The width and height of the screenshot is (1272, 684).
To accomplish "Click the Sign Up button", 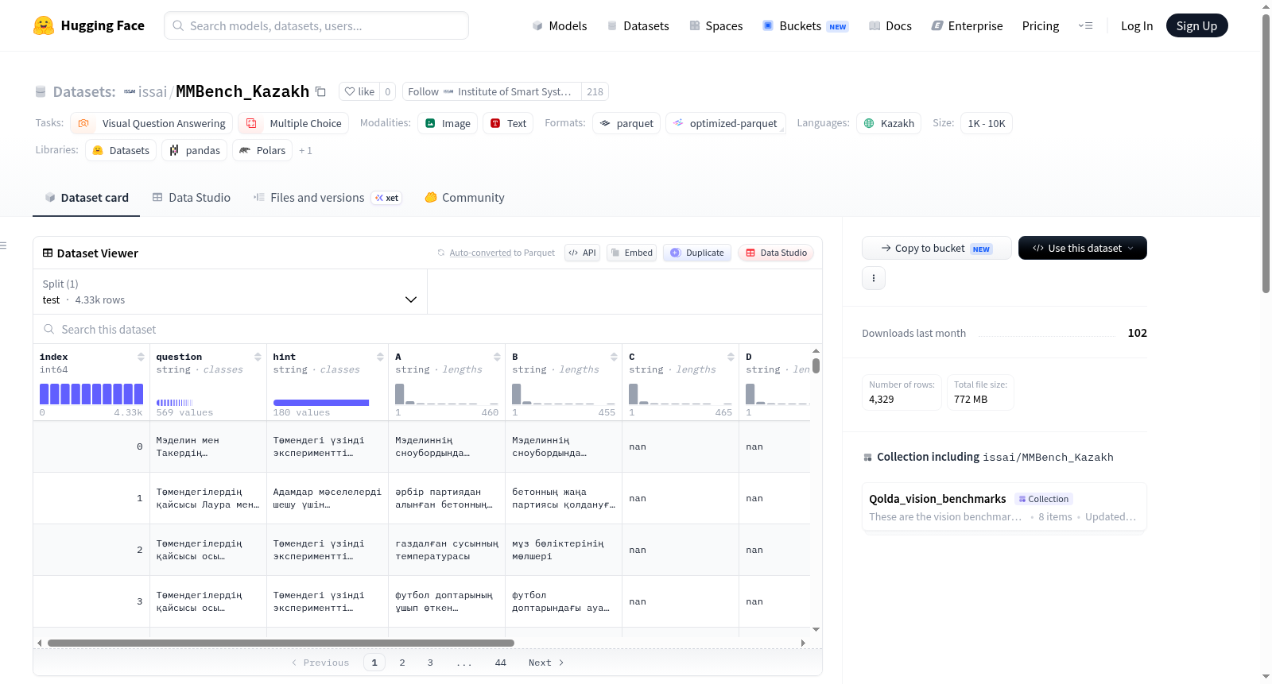I will point(1197,25).
